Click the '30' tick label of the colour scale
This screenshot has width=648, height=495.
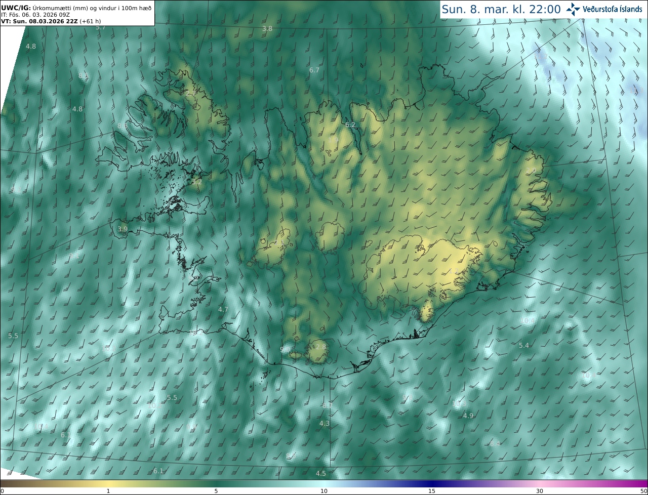(x=540, y=491)
